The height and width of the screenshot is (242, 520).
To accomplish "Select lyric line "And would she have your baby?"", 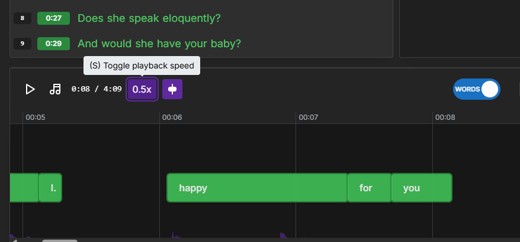I will point(159,44).
